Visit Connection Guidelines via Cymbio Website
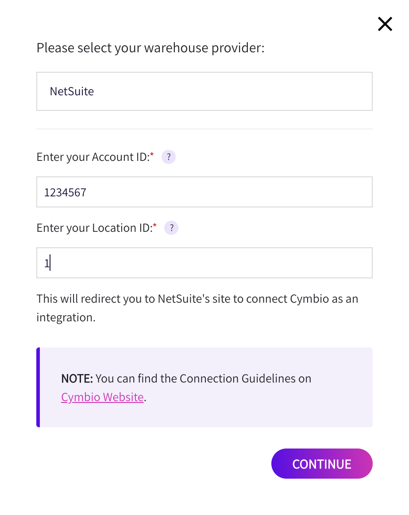 click(102, 397)
